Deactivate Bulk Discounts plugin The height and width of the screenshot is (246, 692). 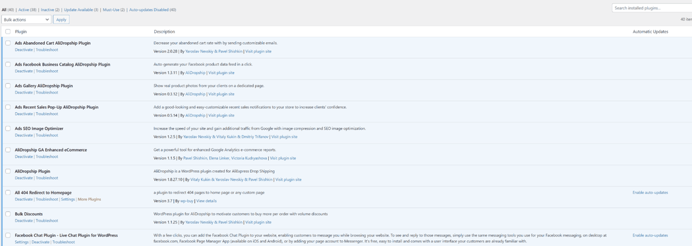[24, 221]
